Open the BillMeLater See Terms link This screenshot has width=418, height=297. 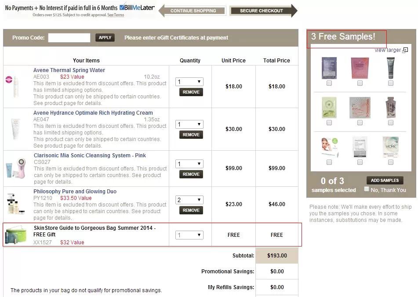pyautogui.click(x=116, y=15)
